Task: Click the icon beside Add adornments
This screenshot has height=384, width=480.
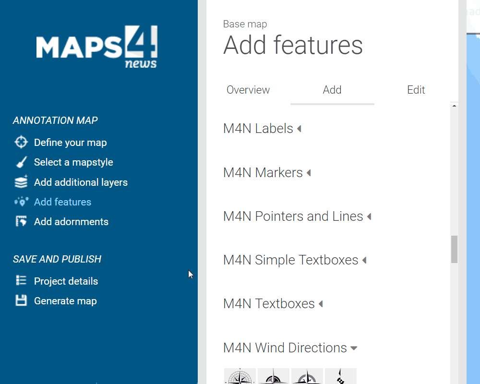Action: pos(21,221)
